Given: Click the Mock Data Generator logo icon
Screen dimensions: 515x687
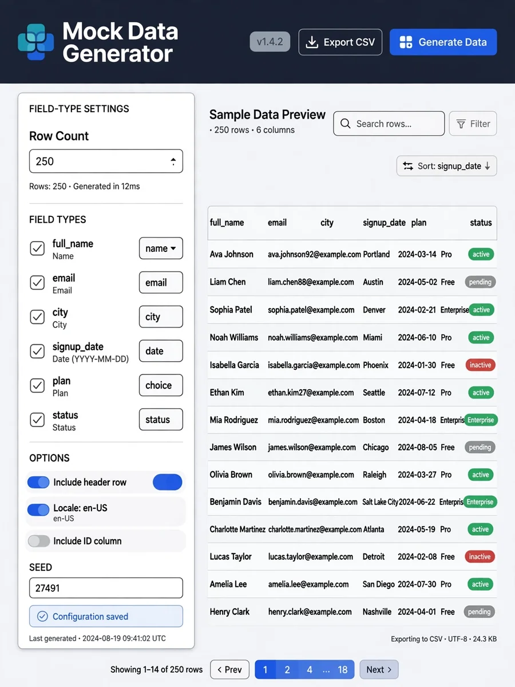Looking at the screenshot, I should pos(35,42).
